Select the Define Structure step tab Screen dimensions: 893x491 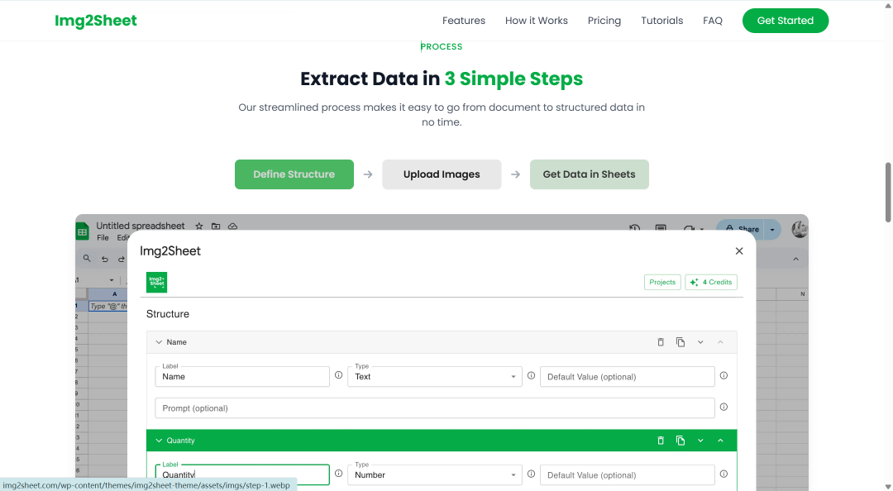[x=294, y=174]
